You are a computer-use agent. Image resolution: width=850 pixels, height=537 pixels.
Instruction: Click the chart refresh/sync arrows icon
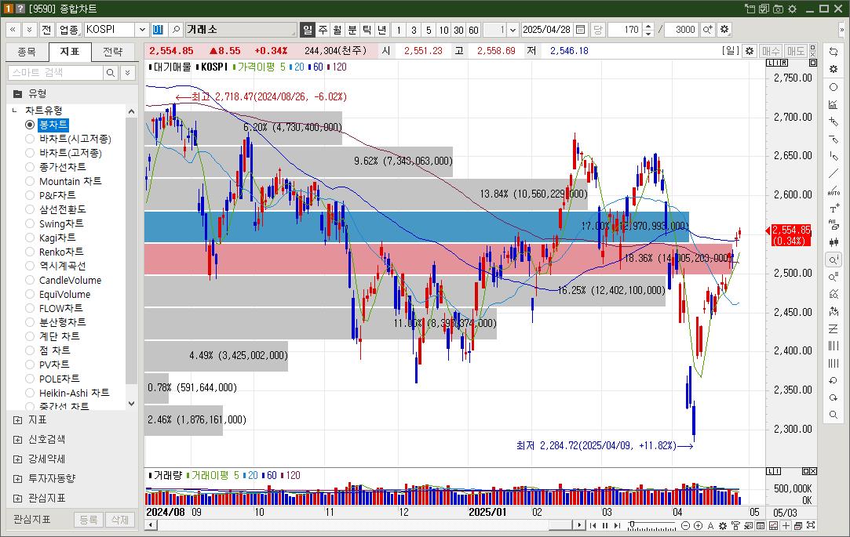834,52
